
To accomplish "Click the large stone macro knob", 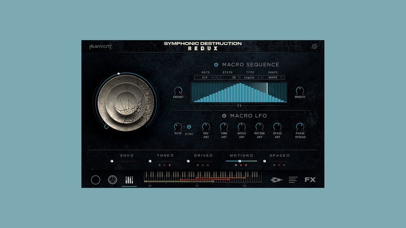I will coord(125,103).
